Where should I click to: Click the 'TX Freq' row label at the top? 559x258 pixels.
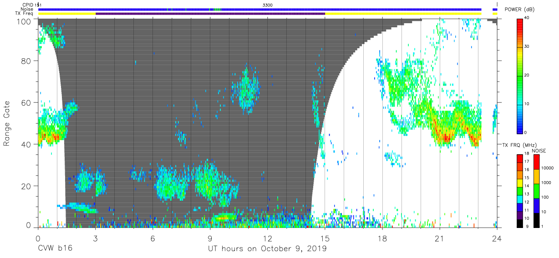[x=25, y=14]
